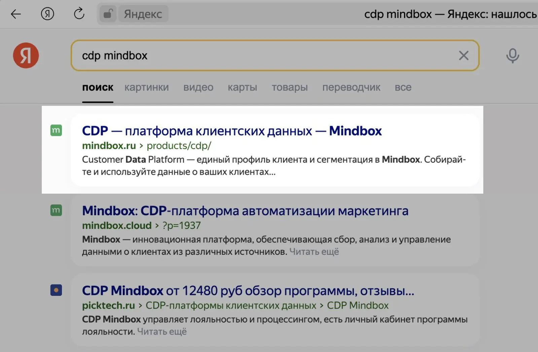
Task: Click the mindbox.ru result favicon
Action: [x=56, y=130]
